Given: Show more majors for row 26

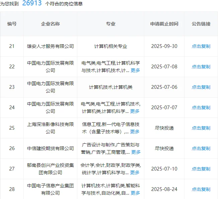Looking at the screenshot, I should (x=136, y=152).
